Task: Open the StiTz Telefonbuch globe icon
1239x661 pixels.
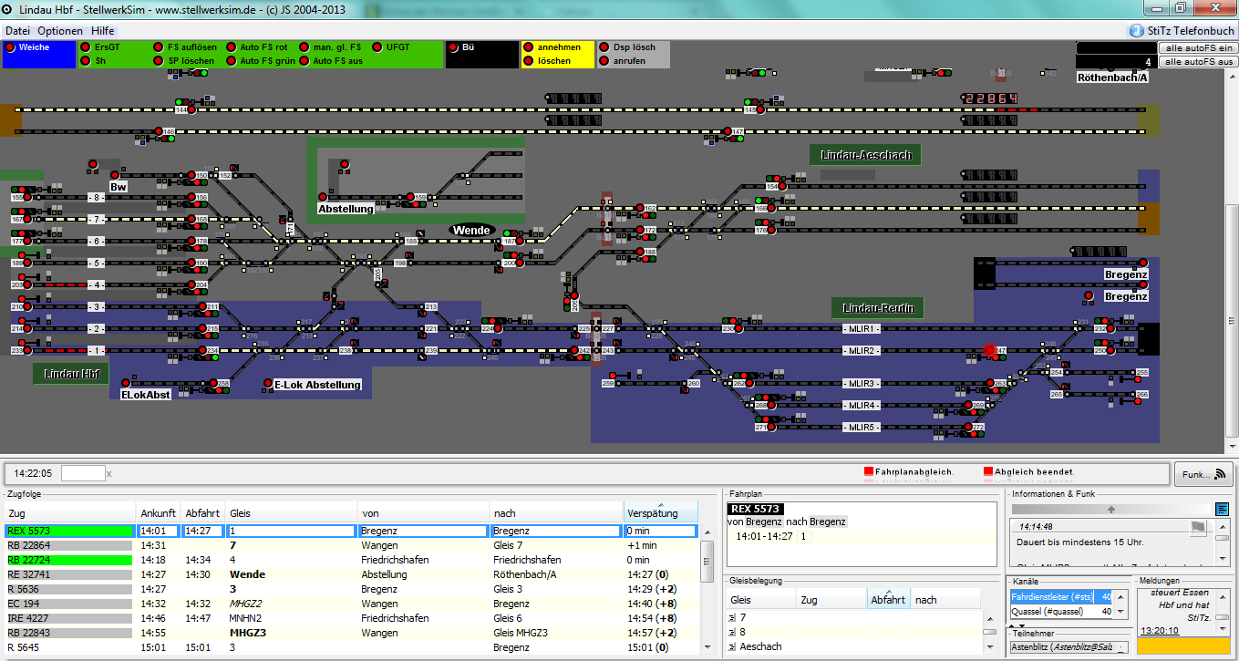Action: coord(1136,30)
